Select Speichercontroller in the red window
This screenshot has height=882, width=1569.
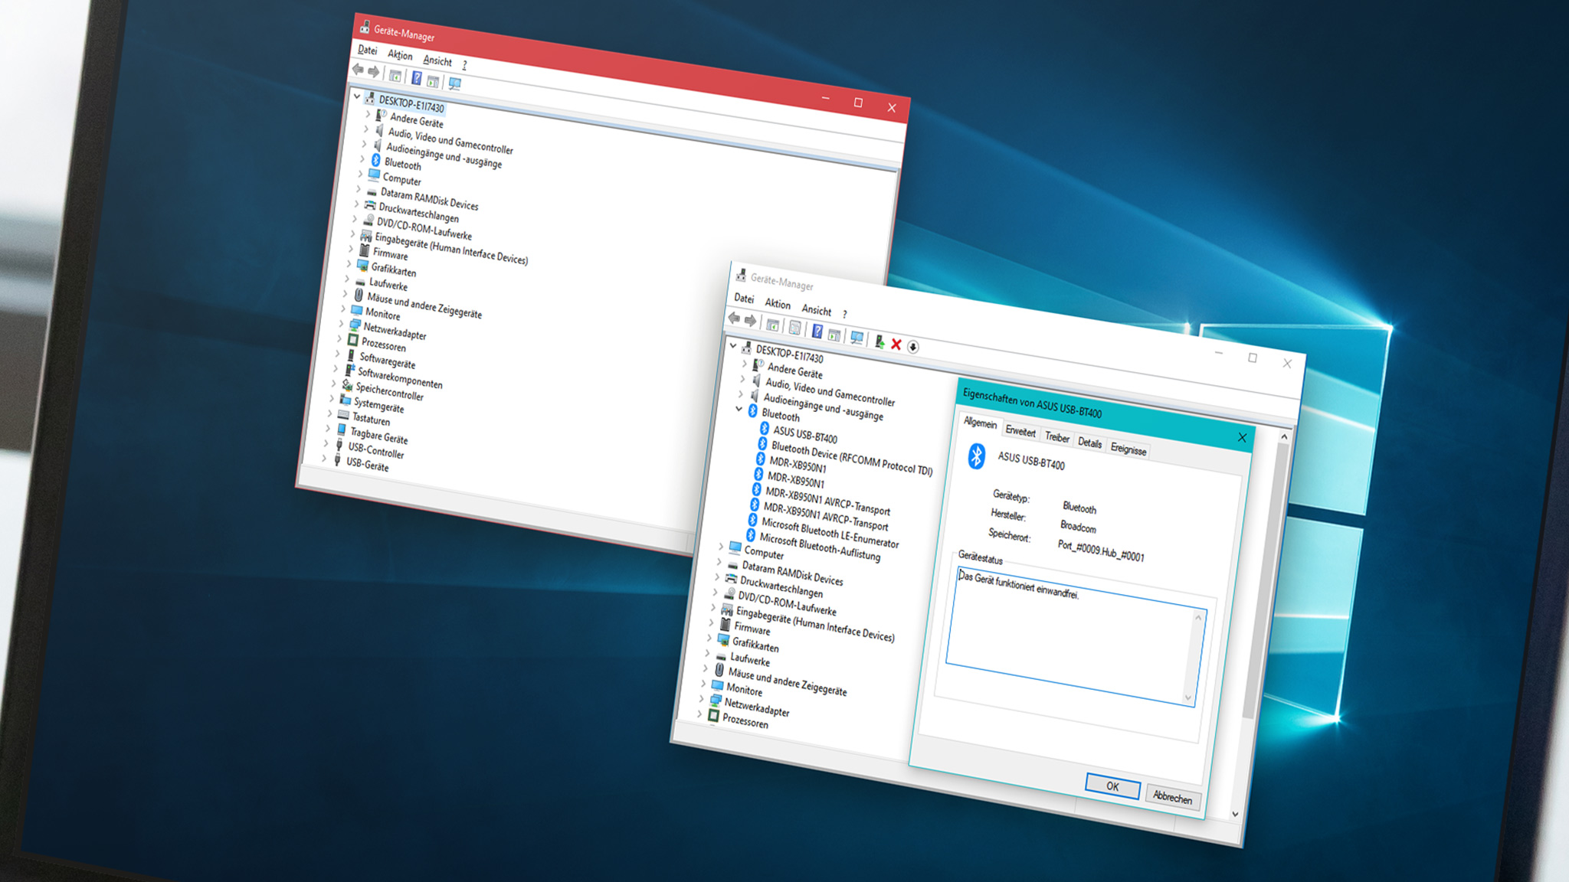click(390, 391)
